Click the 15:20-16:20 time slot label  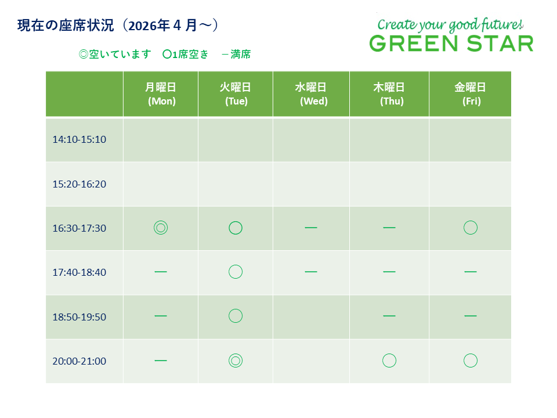79,184
